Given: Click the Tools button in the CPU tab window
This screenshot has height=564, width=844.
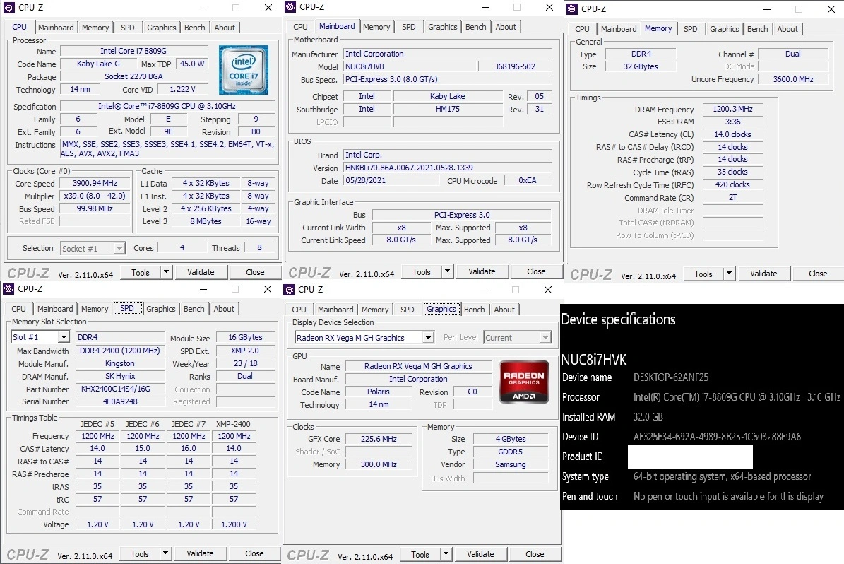Looking at the screenshot, I should tap(141, 272).
